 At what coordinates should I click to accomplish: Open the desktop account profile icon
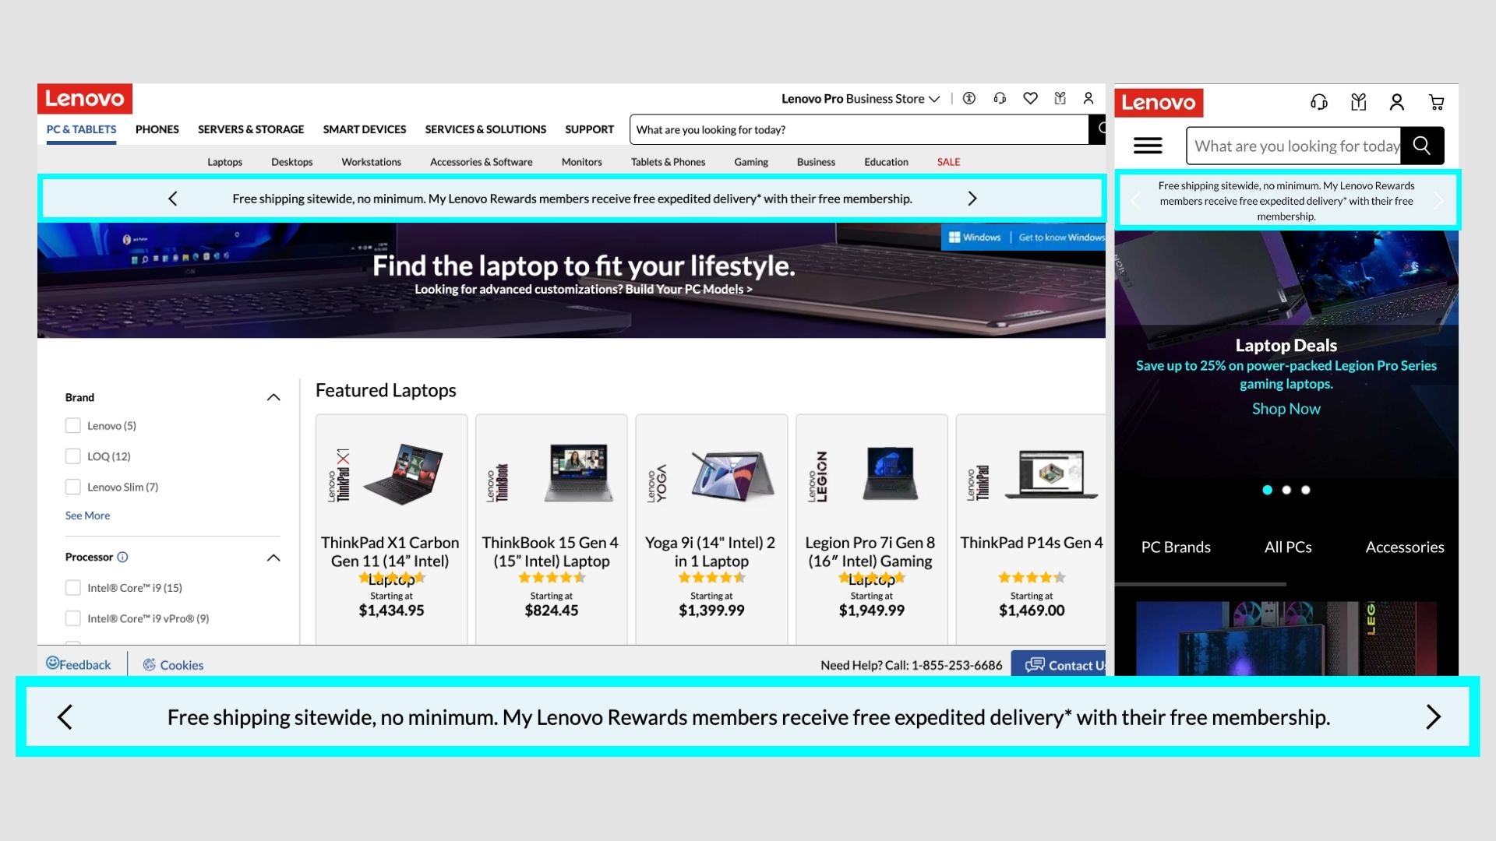(x=1088, y=98)
